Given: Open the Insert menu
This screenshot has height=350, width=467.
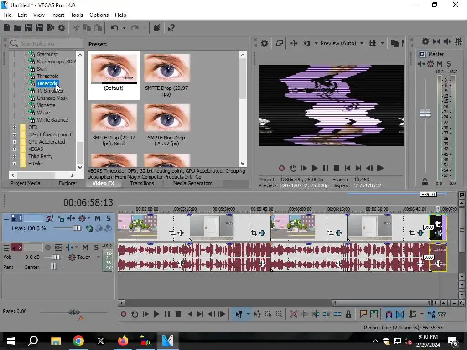Looking at the screenshot, I should pos(57,15).
